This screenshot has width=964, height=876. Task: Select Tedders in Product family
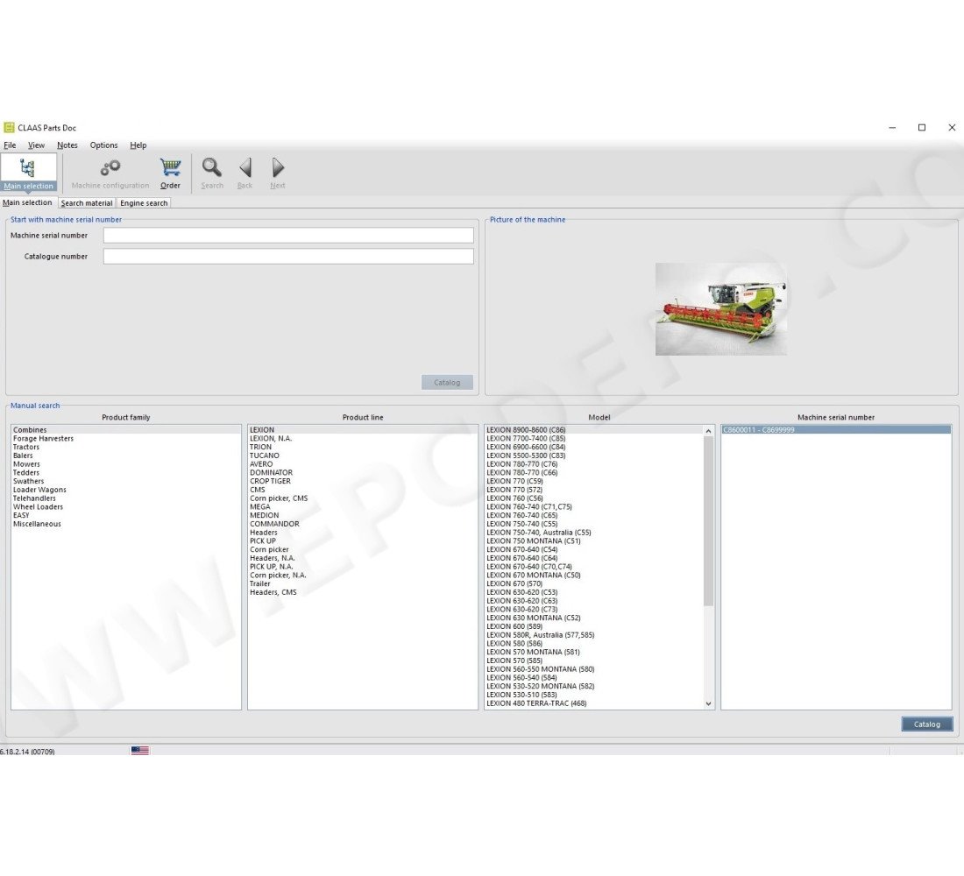pyautogui.click(x=126, y=473)
